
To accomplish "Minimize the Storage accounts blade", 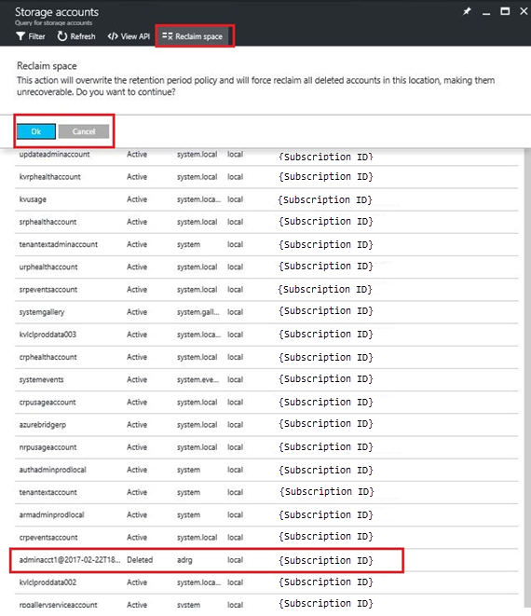I will click(x=486, y=13).
